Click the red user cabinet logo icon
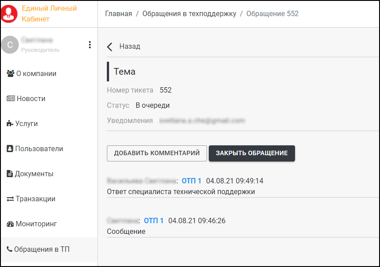This screenshot has width=380, height=267. 9,14
